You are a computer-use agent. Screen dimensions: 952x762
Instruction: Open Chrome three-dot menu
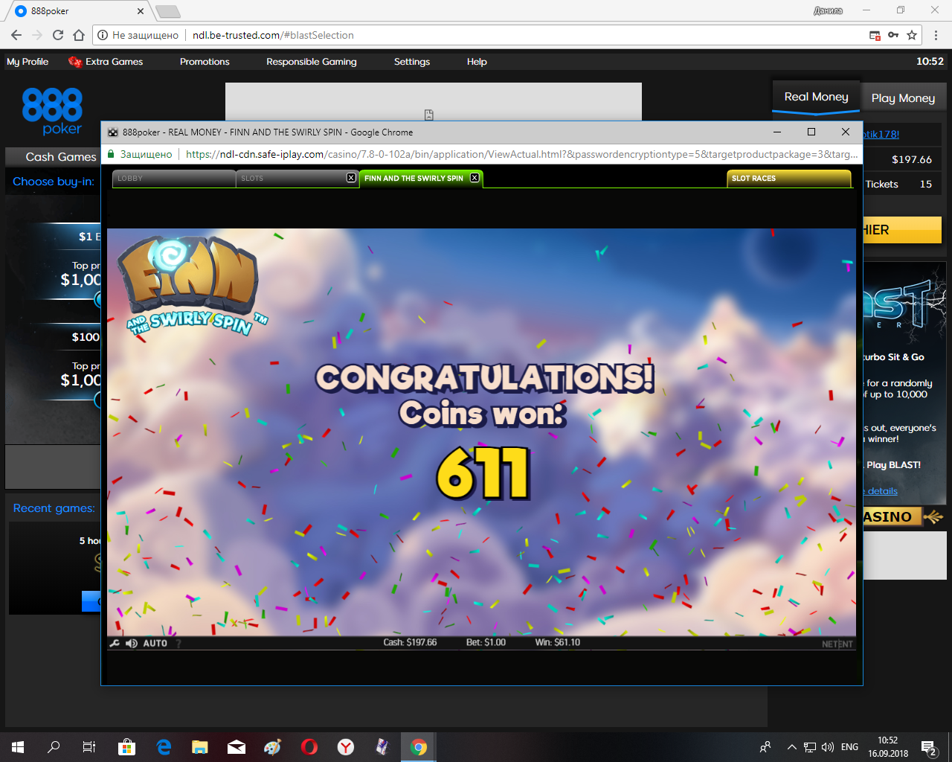[936, 35]
